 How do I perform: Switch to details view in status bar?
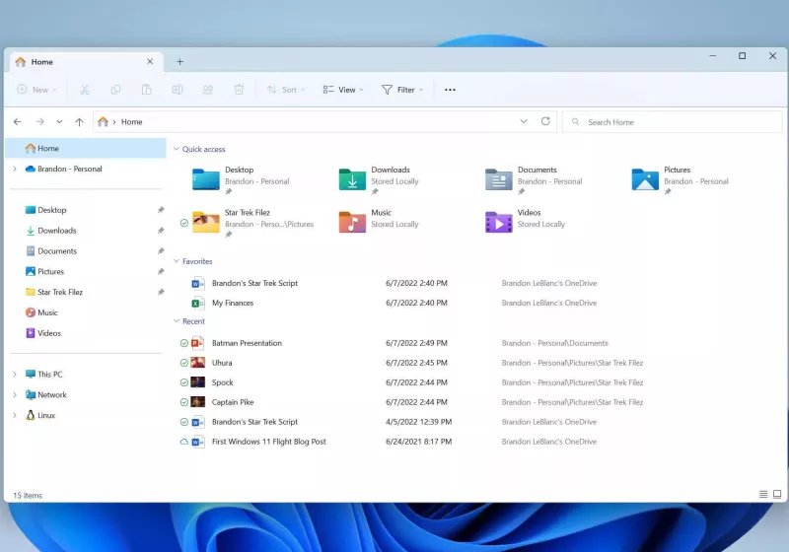click(x=762, y=494)
